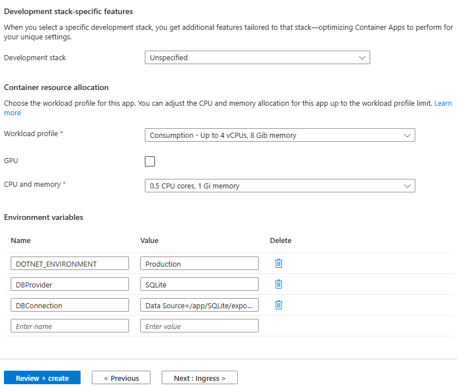
Task: Enable the GPU checkbox
Action: (x=150, y=161)
